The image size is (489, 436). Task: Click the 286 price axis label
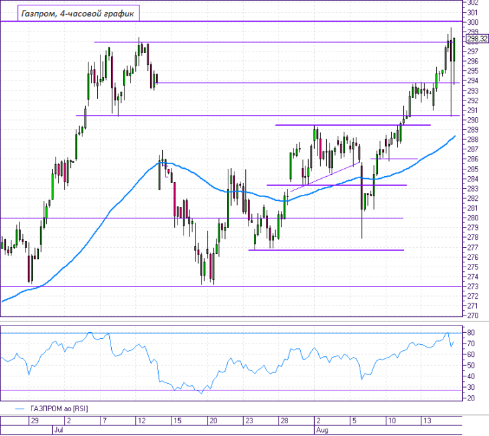pos(473,159)
